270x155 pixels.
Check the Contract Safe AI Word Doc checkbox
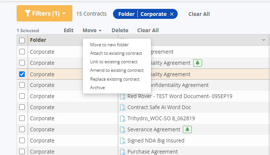pyautogui.click(x=22, y=107)
